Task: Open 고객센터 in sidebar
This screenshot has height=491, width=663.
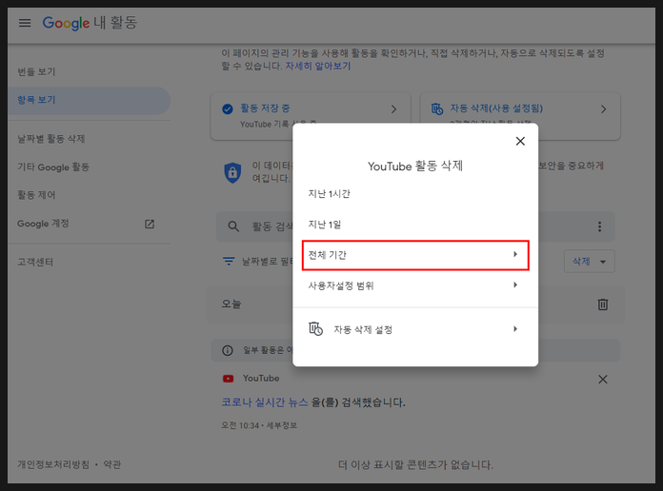Action: pyautogui.click(x=35, y=263)
